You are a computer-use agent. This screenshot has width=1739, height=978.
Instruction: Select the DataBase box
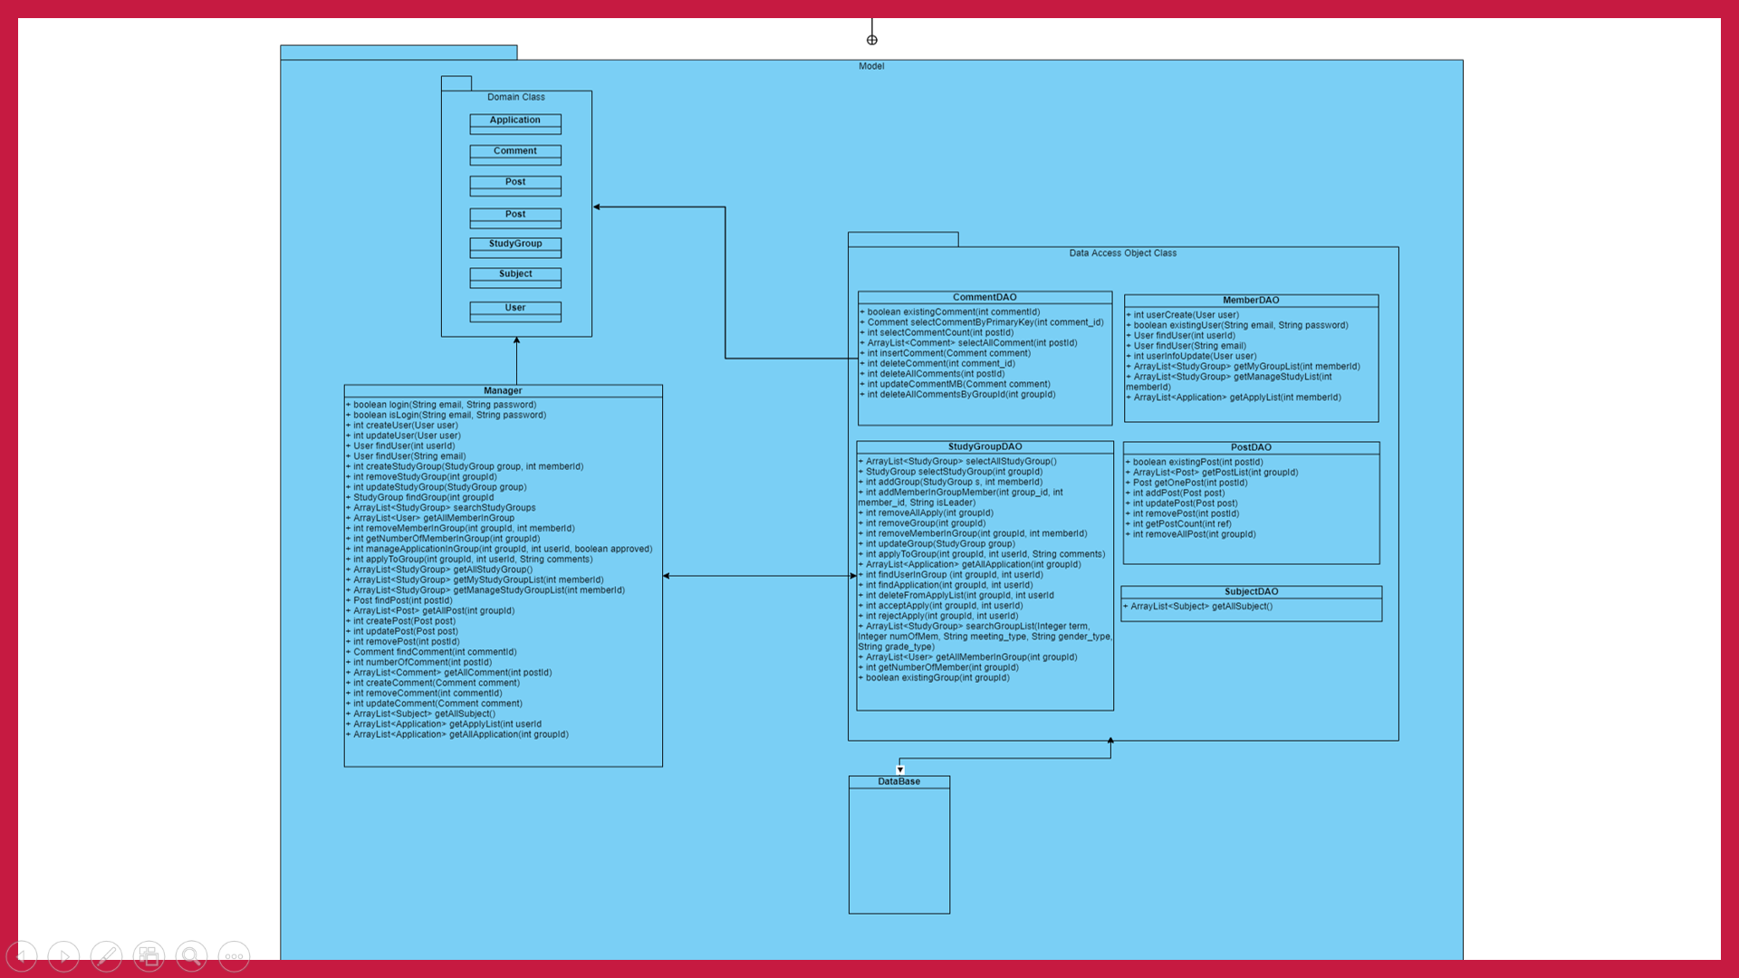[x=899, y=847]
